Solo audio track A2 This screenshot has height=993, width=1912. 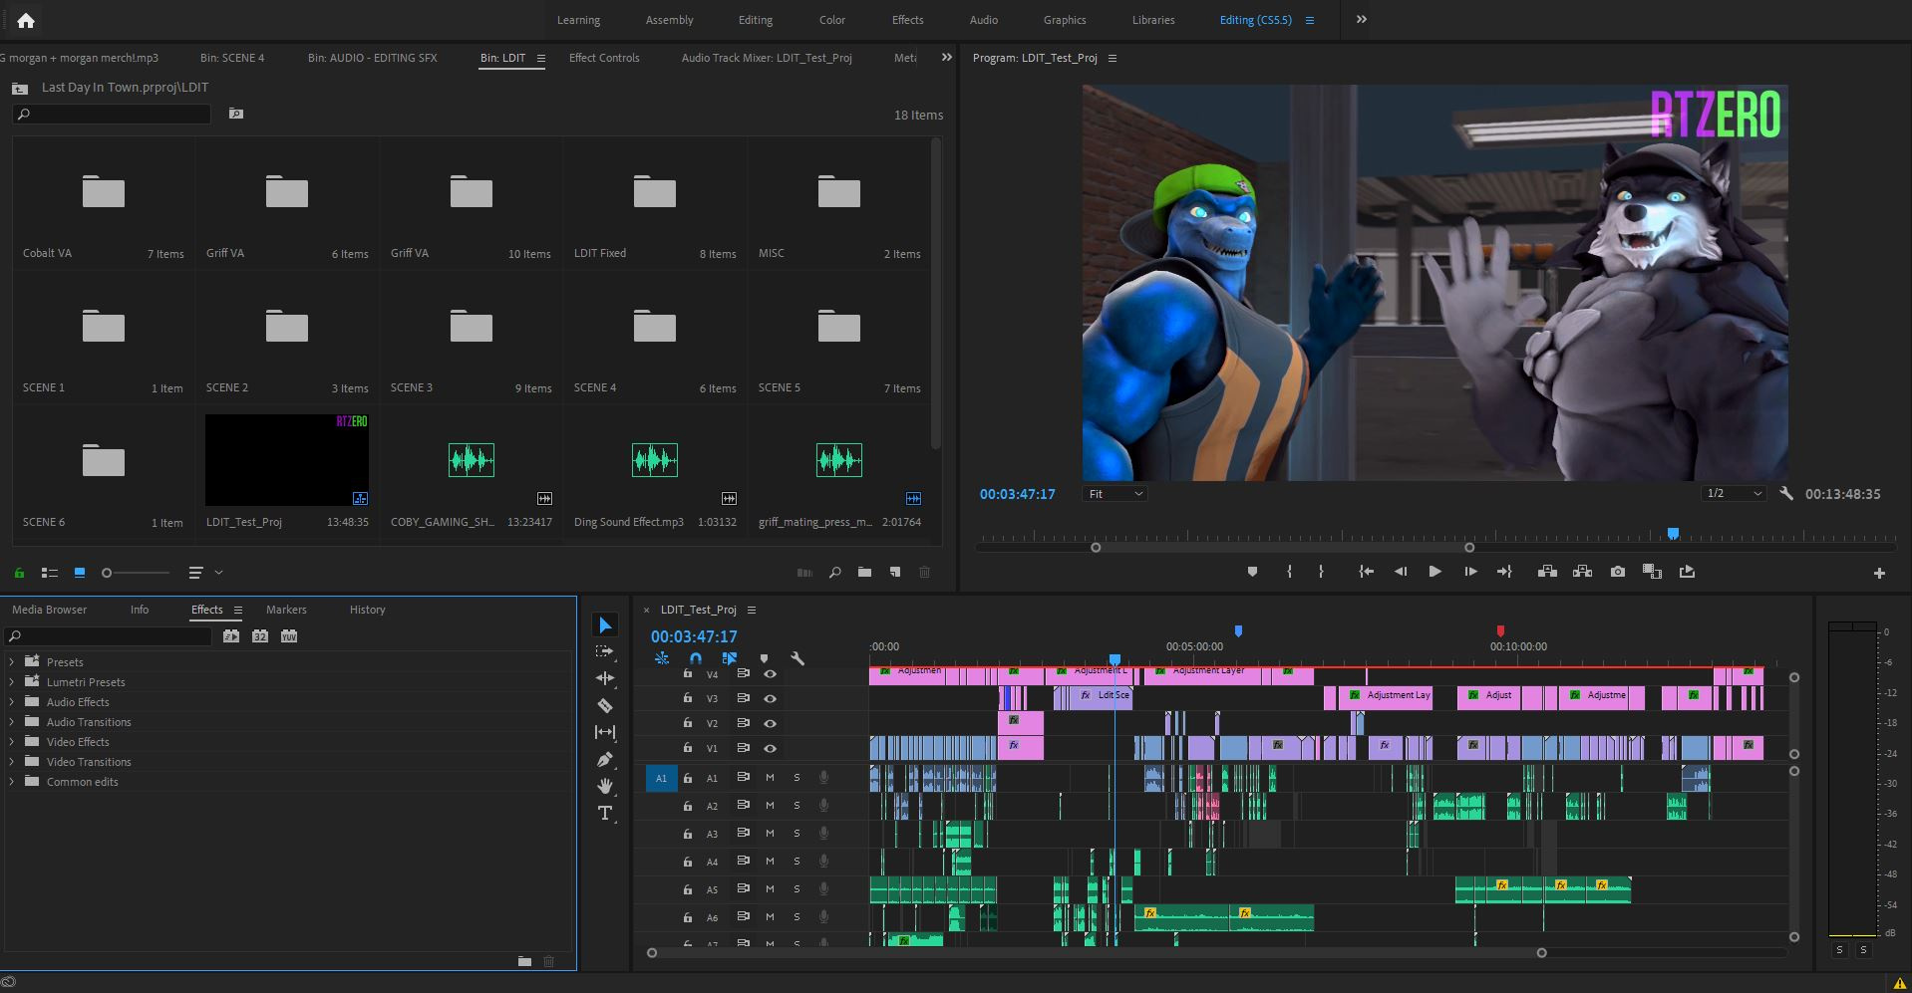(x=797, y=805)
